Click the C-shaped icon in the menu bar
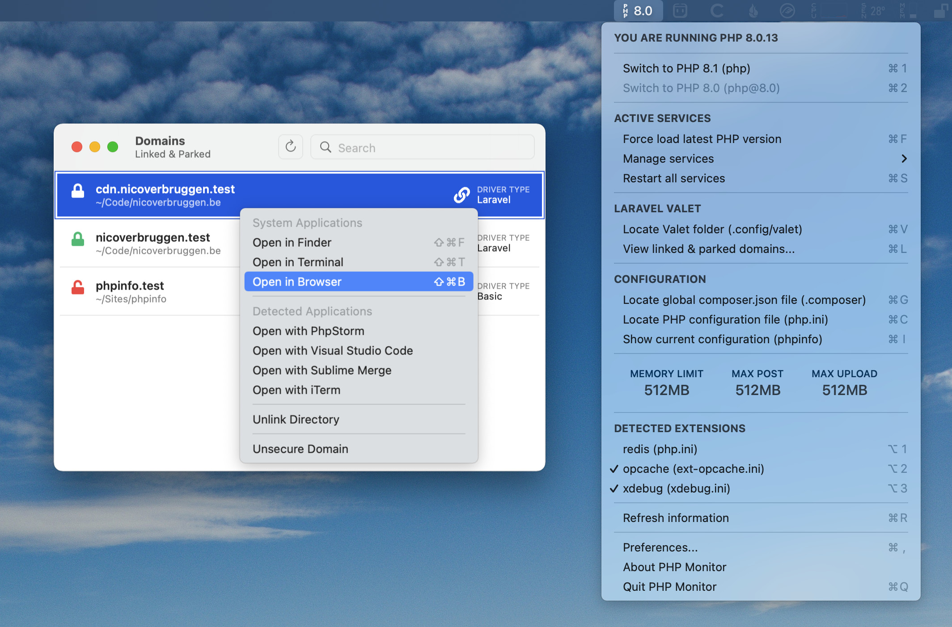This screenshot has height=627, width=952. [717, 11]
